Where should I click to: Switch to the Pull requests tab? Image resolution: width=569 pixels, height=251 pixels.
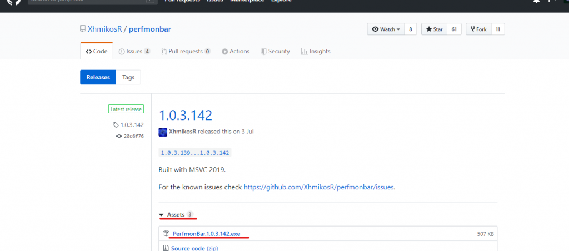point(186,51)
